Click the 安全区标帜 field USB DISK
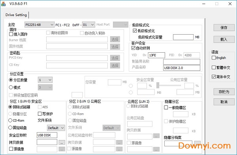 pos(47,135)
